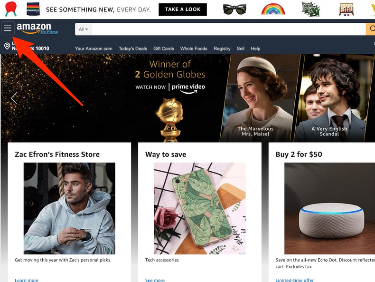
Task: Click Zac Efron's Fitness Store image
Action: coord(69,208)
